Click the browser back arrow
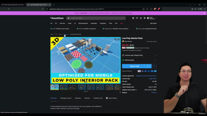This screenshot has width=207, height=116. pos(2,9)
